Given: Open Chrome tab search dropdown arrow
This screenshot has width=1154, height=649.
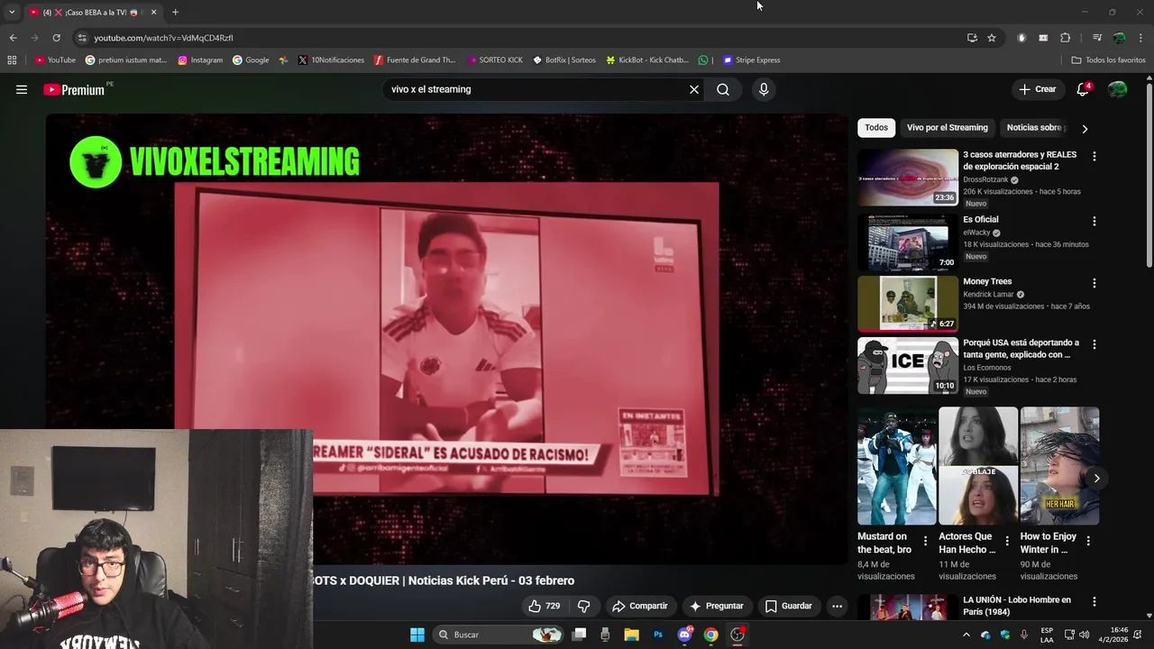Looking at the screenshot, I should 12,13.
